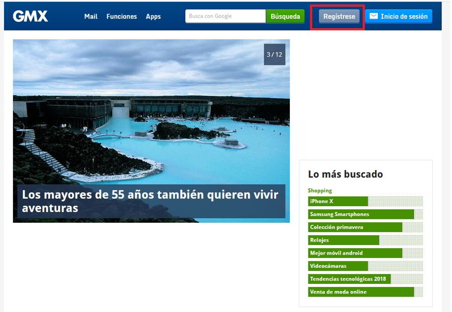This screenshot has height=312, width=452.
Task: Click the Regístrese button
Action: [x=339, y=17]
